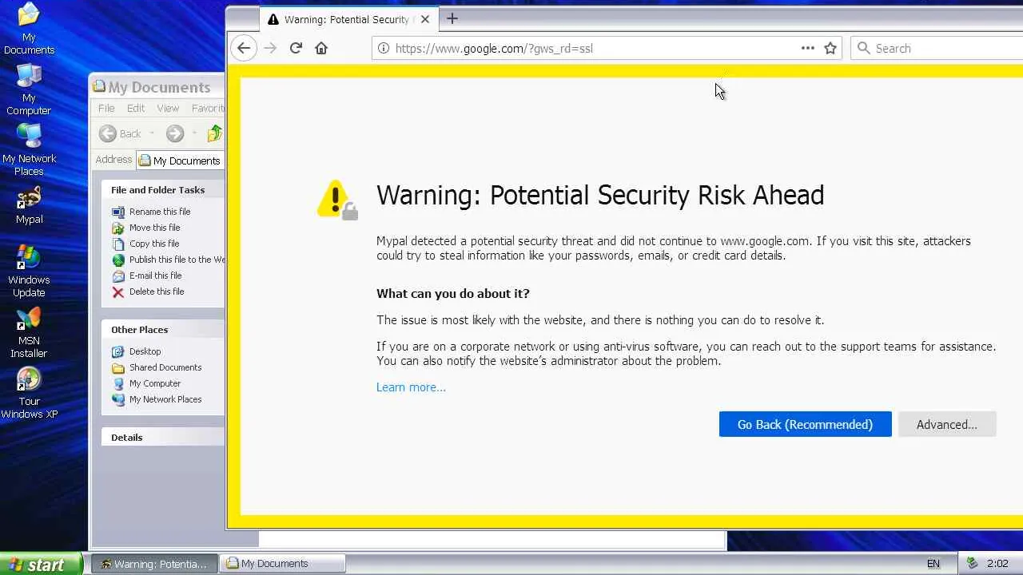Bookmark this page with the star
The image size is (1023, 575).
click(x=830, y=48)
